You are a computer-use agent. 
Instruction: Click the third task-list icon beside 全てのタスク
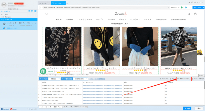tap(35, 11)
